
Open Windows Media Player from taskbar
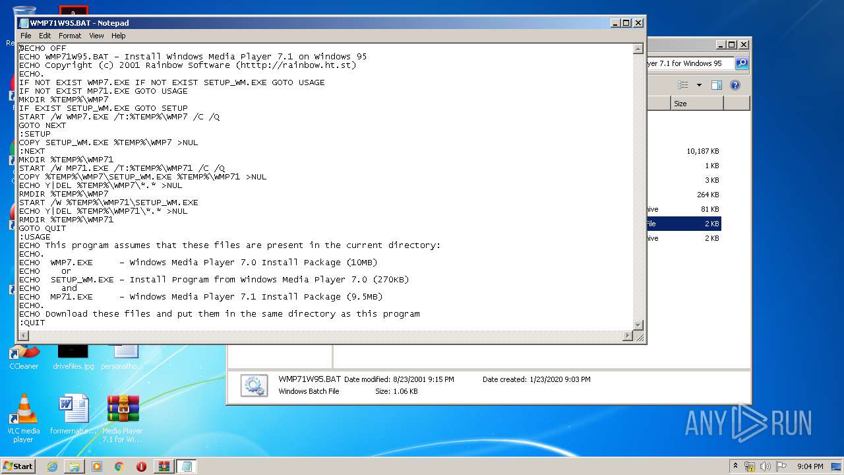pyautogui.click(x=97, y=466)
